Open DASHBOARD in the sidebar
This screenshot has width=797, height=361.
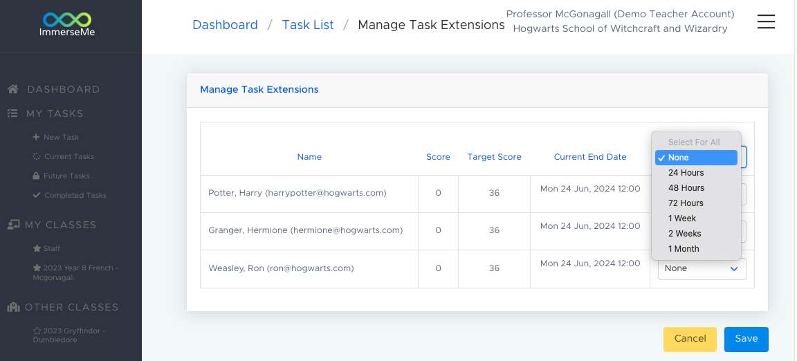click(64, 89)
